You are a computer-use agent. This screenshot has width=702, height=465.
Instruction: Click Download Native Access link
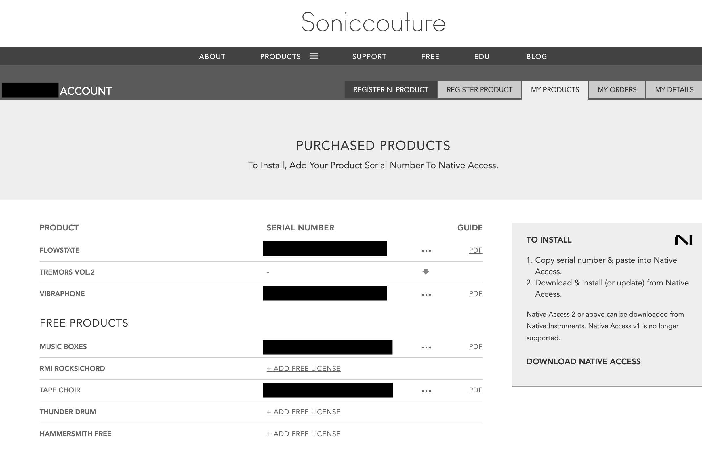click(x=583, y=361)
